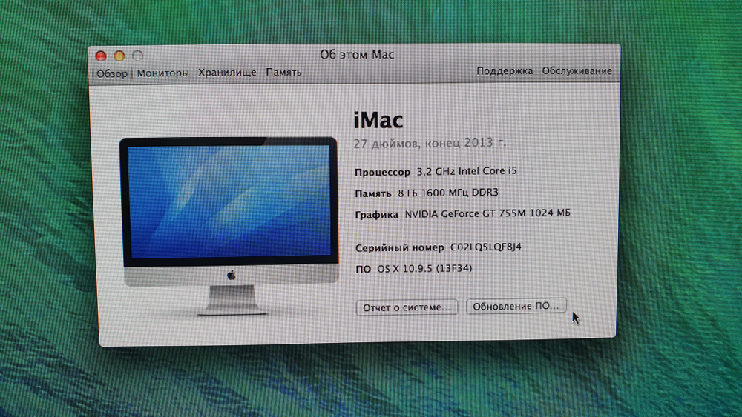Viewport: 742px width, 417px height.
Task: Click the gray zoom window button
Action: [138, 56]
